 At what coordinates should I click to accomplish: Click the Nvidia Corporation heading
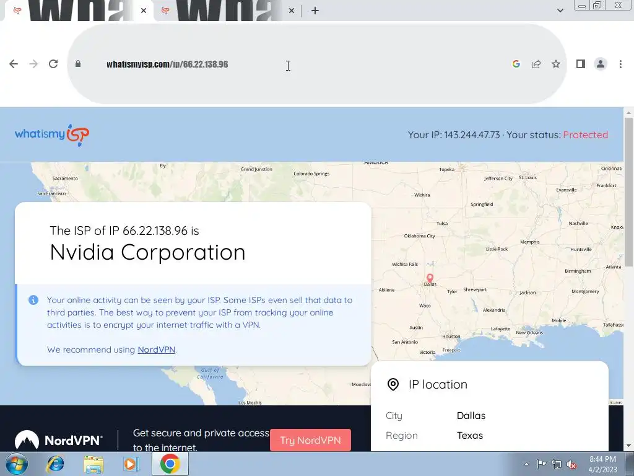point(147,252)
